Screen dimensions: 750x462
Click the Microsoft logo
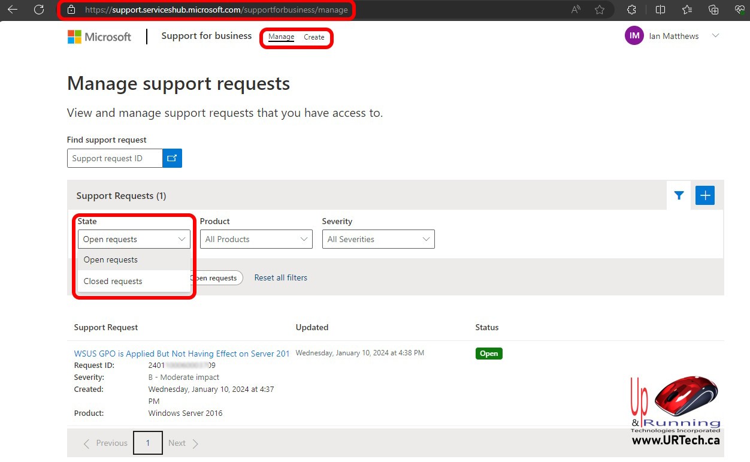[99, 37]
